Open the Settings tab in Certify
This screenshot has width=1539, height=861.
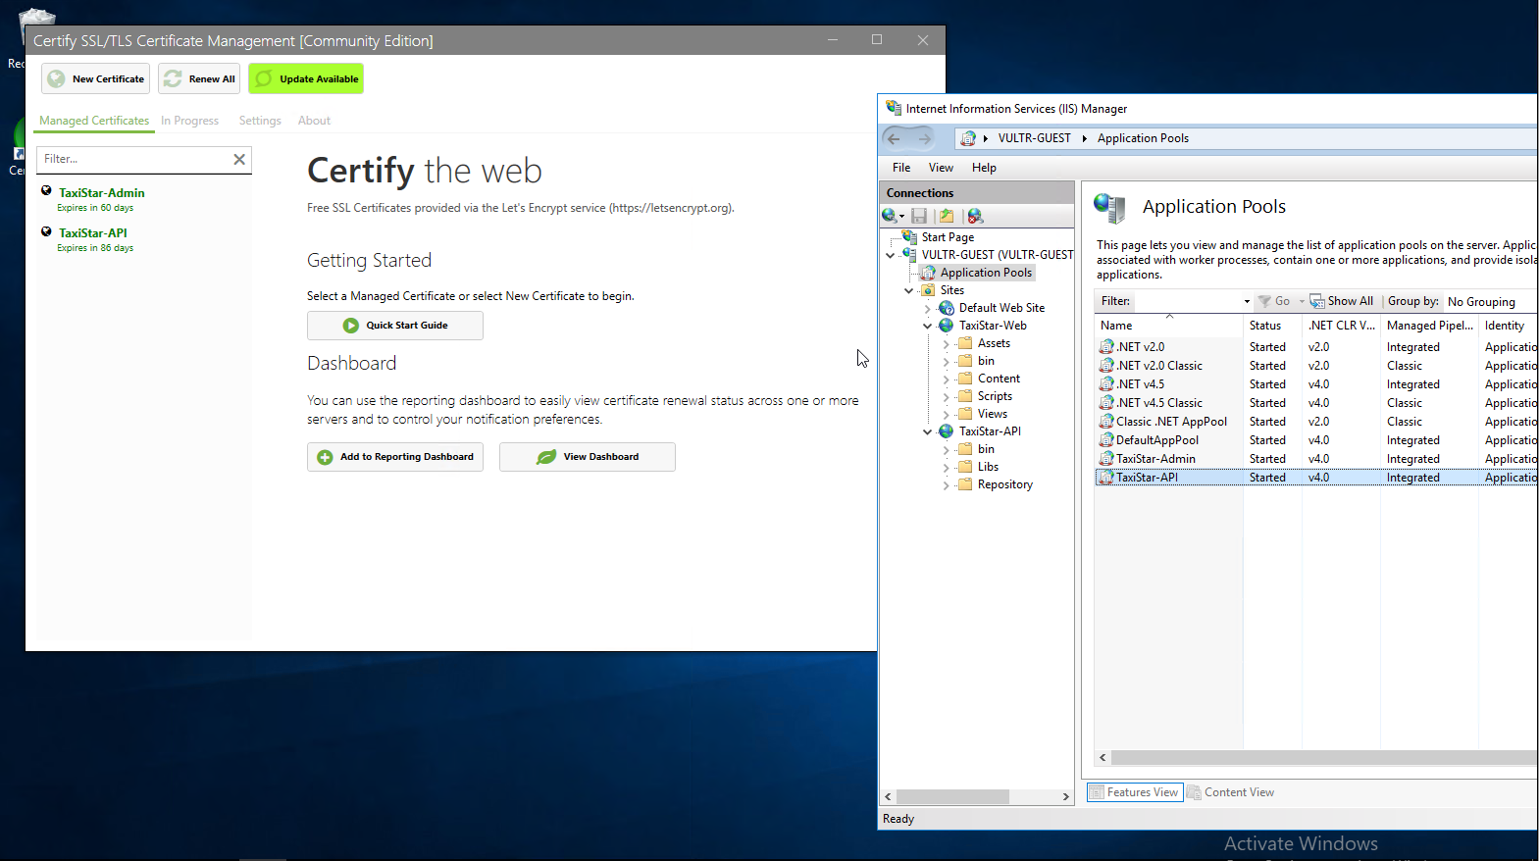260,121
